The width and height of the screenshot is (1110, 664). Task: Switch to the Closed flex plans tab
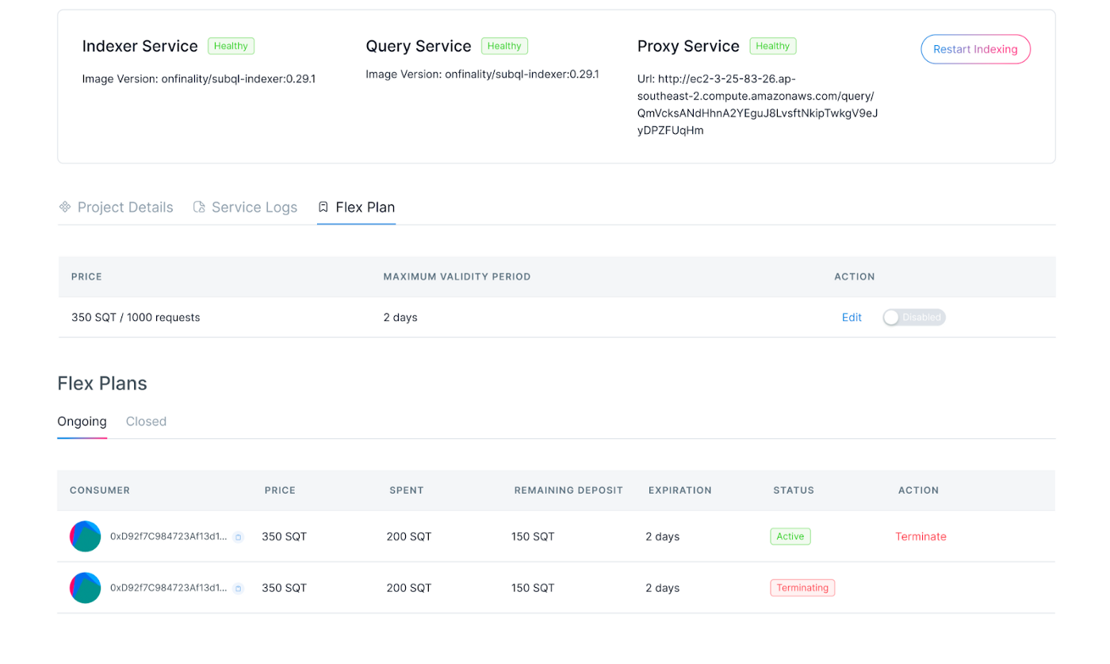(146, 421)
